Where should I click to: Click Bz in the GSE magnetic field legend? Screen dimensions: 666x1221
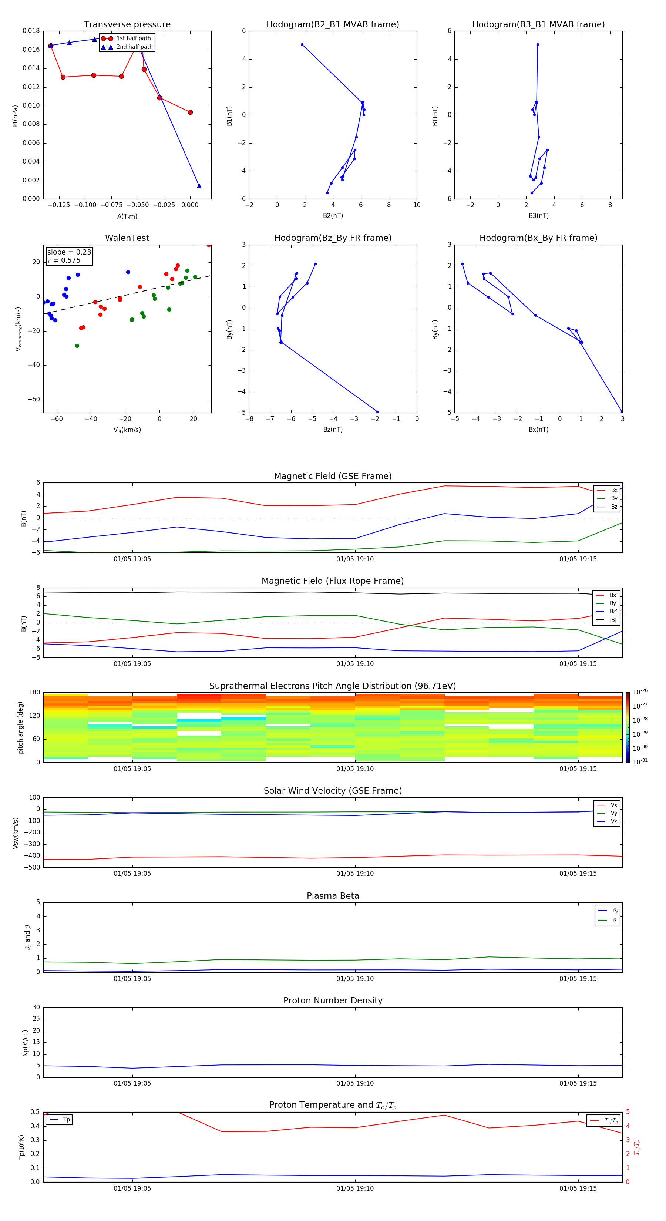608,507
